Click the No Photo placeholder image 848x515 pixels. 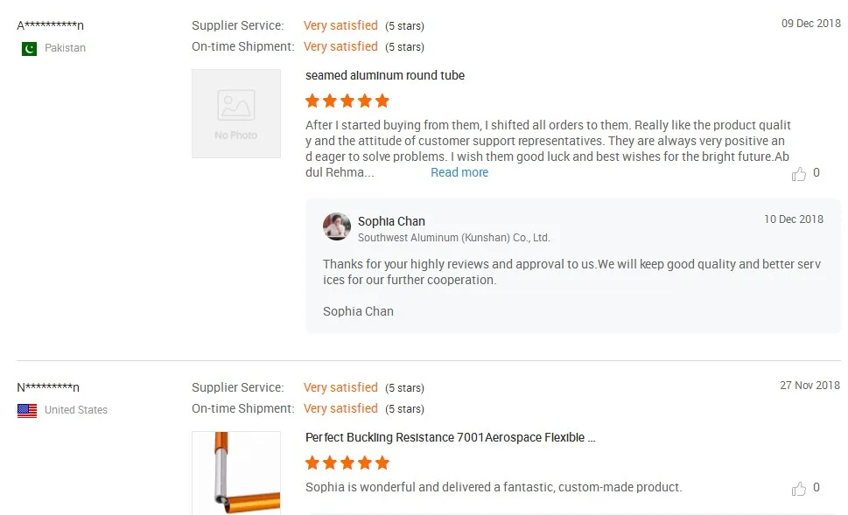point(236,114)
